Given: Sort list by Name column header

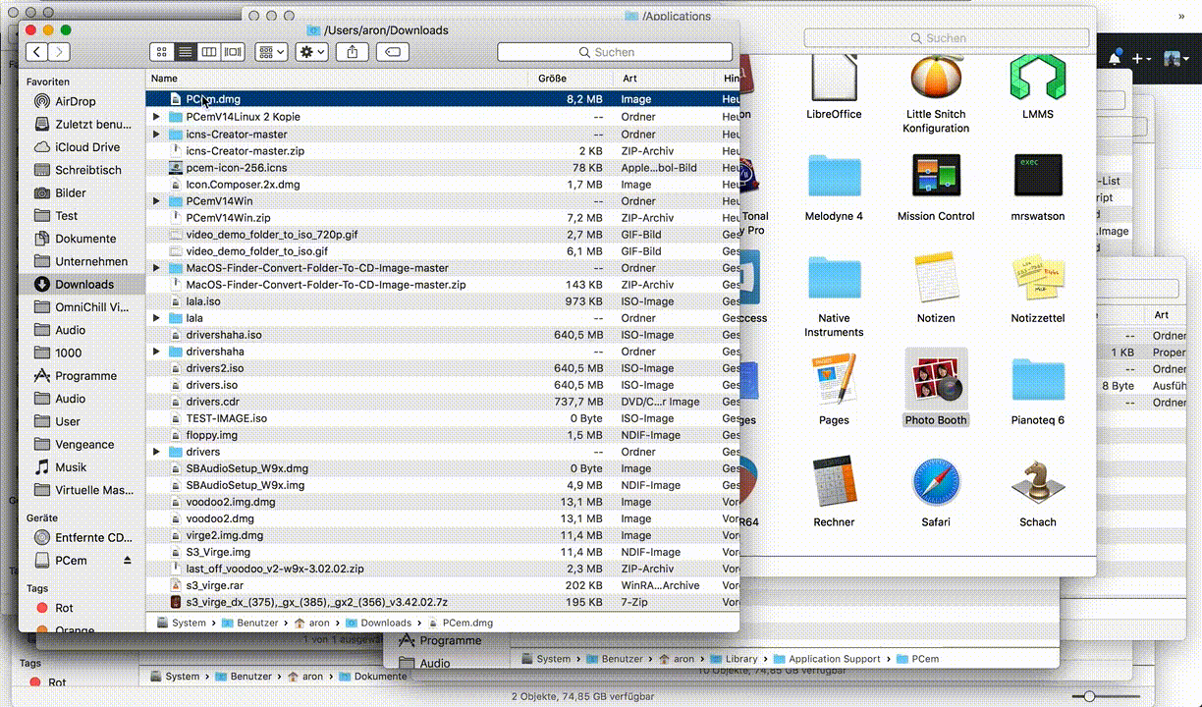Looking at the screenshot, I should point(337,79).
